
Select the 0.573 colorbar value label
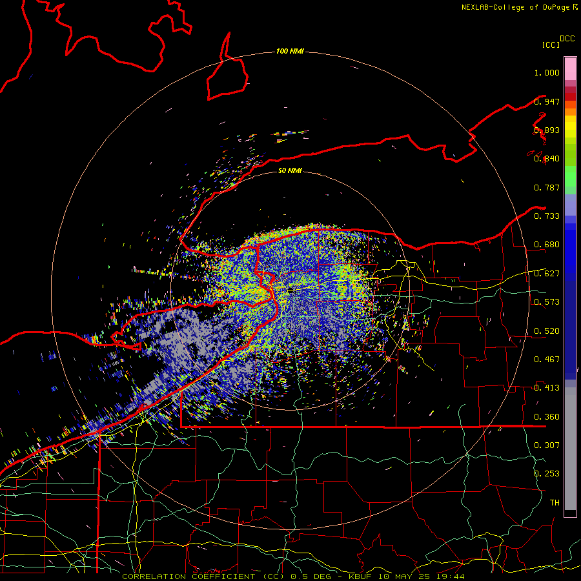547,302
